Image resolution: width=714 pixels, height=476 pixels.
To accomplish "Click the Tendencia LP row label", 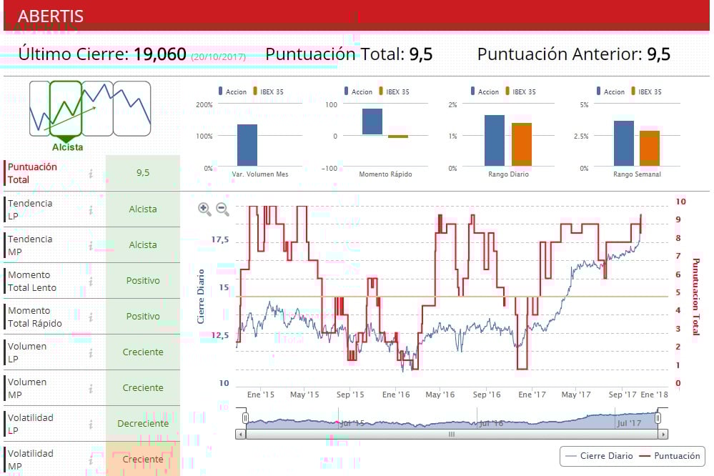I will 30,209.
